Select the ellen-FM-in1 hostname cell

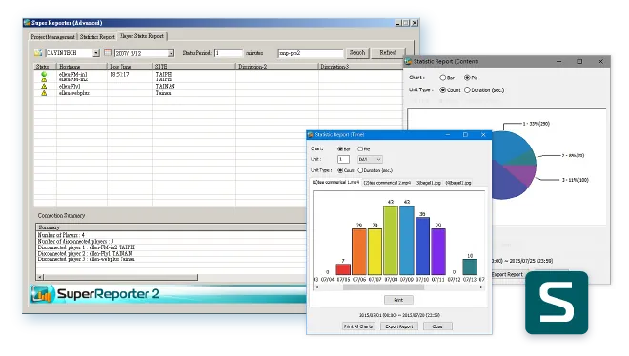73,74
